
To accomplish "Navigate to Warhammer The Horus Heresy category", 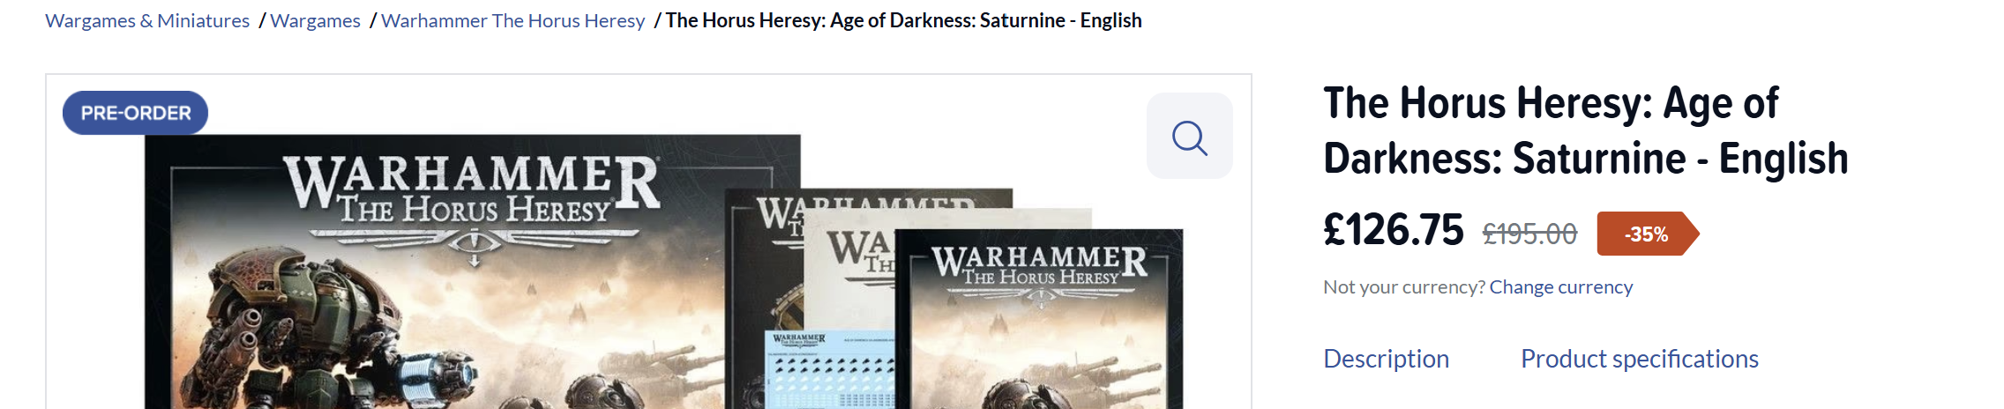I will coord(512,20).
